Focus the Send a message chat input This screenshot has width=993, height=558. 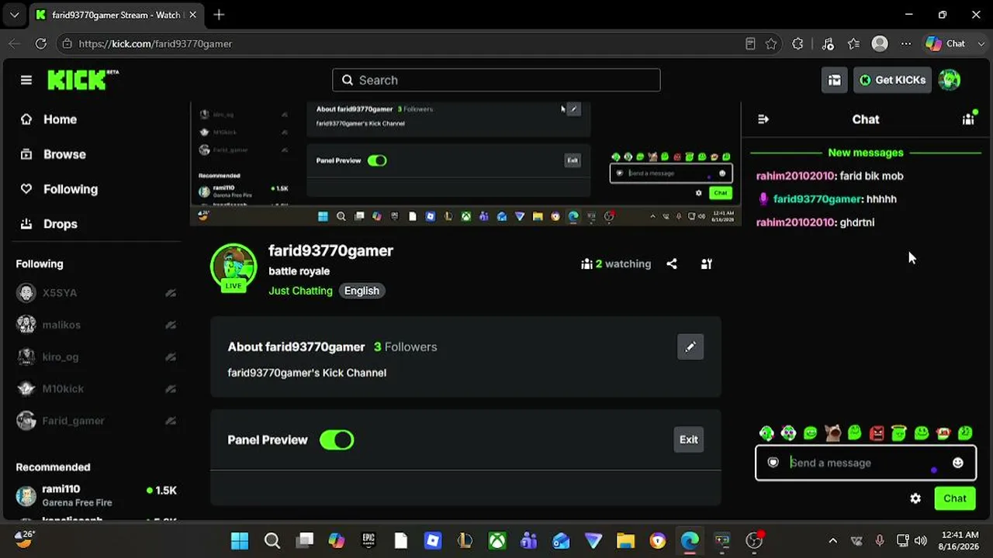tap(865, 463)
